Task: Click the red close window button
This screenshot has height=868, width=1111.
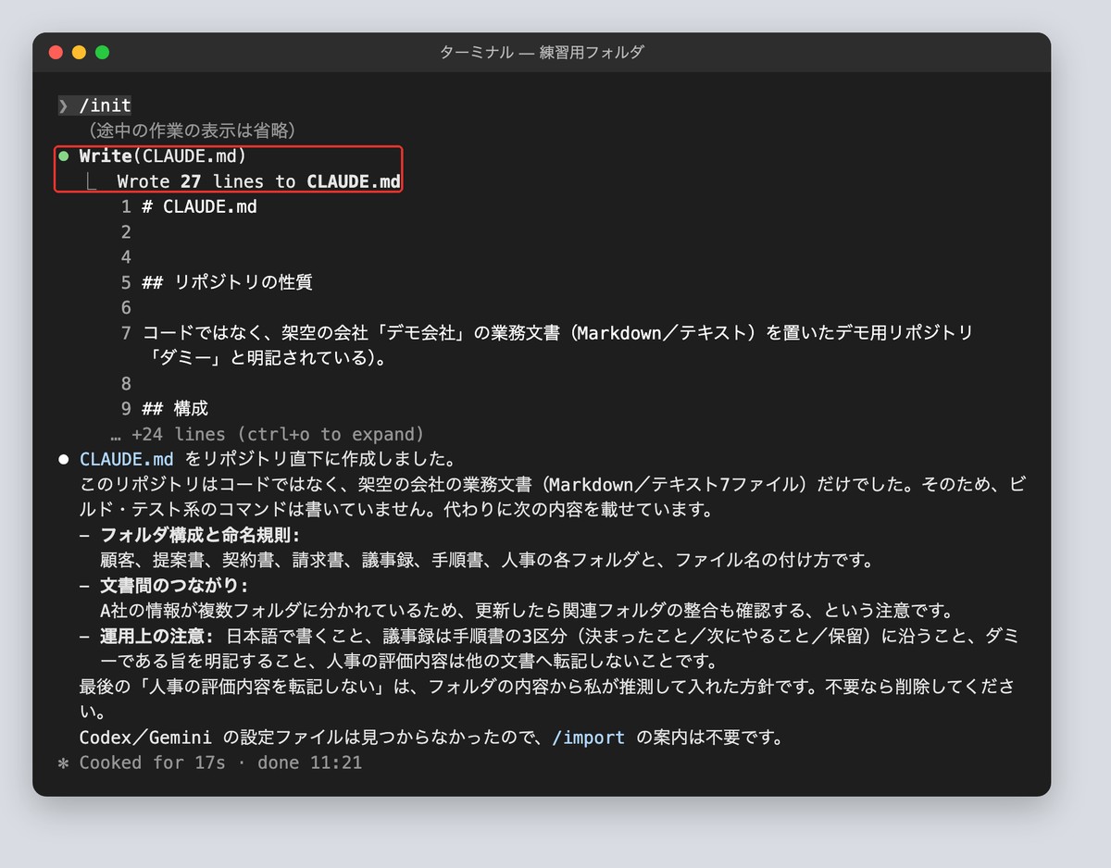Action: (x=56, y=53)
